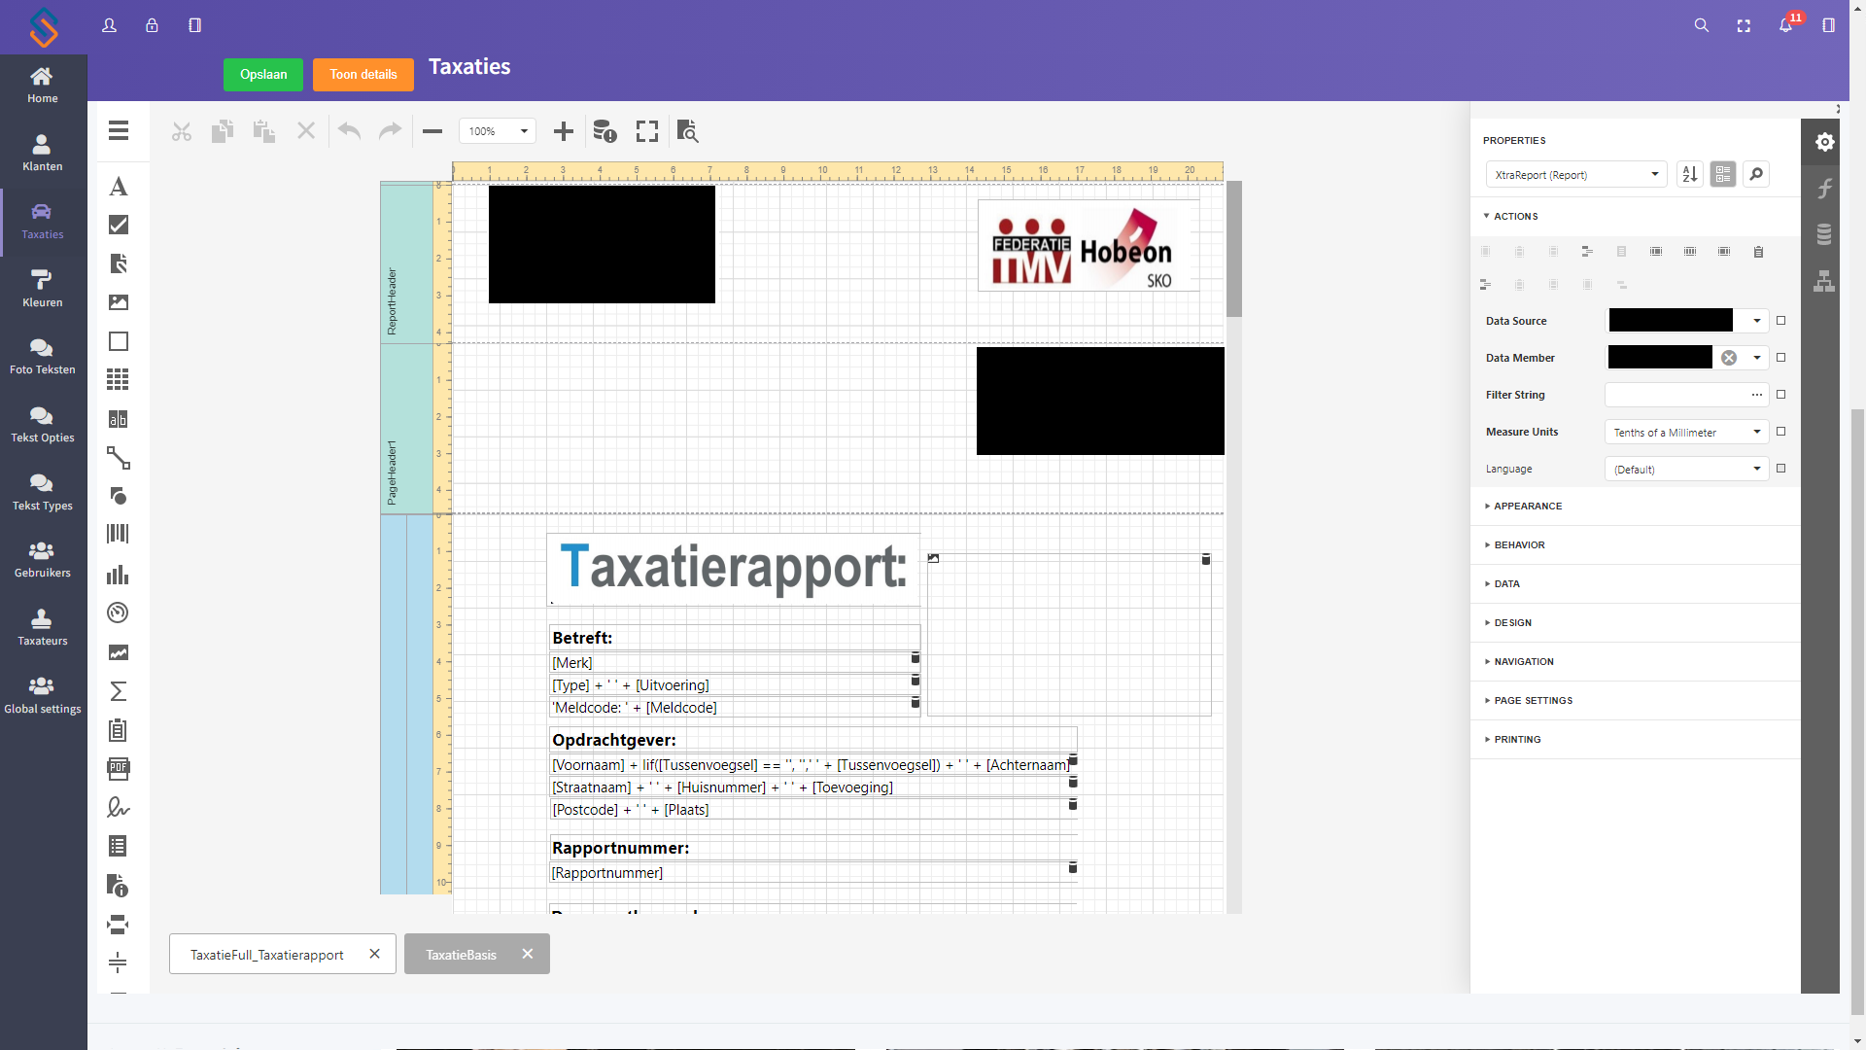The height and width of the screenshot is (1050, 1866).
Task: Toggle the Filter String property marker
Action: [x=1781, y=395]
